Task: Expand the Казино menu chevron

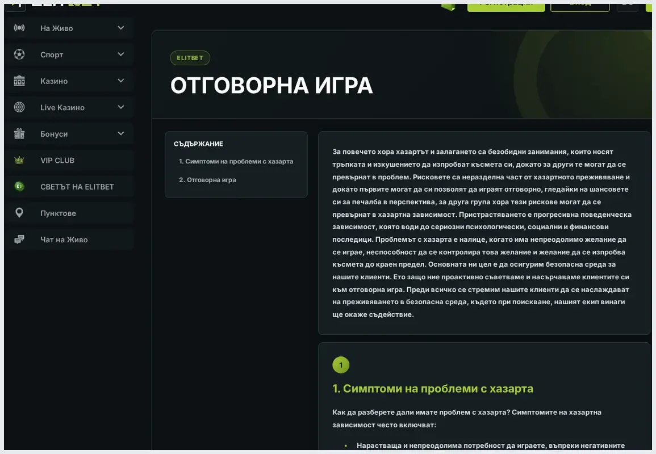Action: click(121, 81)
